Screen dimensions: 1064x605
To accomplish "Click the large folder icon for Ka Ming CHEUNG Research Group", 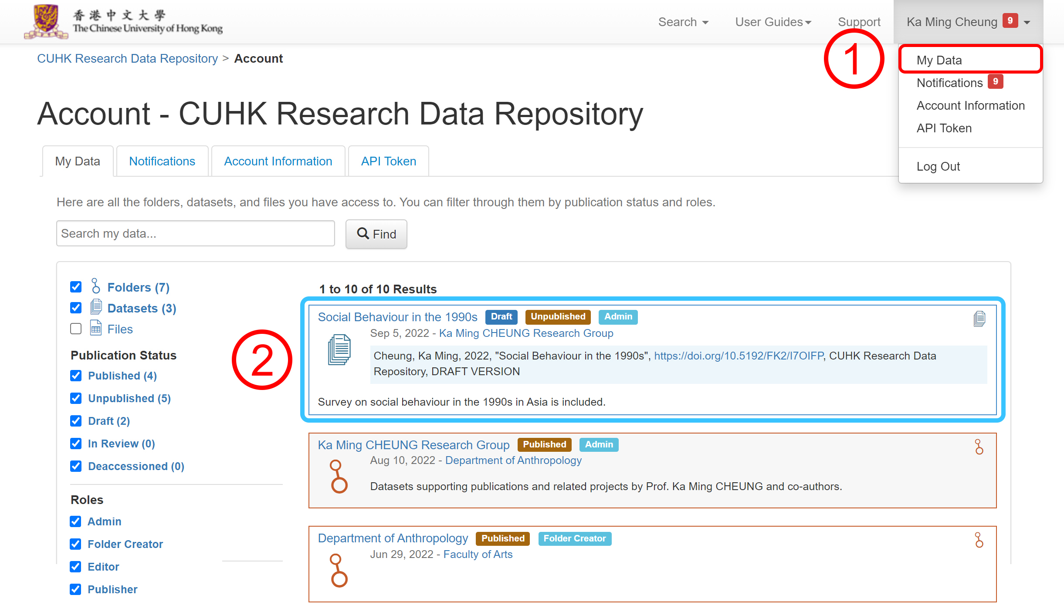I will pos(339,477).
